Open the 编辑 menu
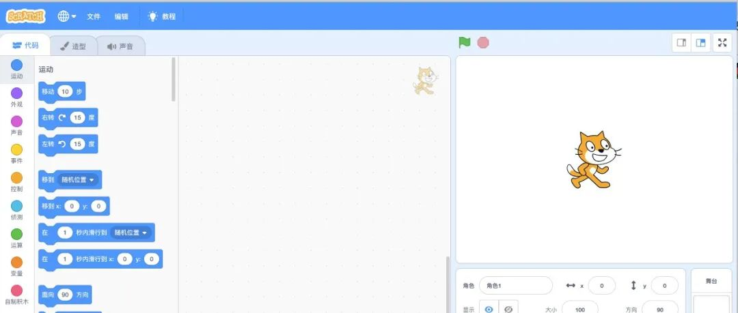This screenshot has height=313, width=738. pos(121,16)
